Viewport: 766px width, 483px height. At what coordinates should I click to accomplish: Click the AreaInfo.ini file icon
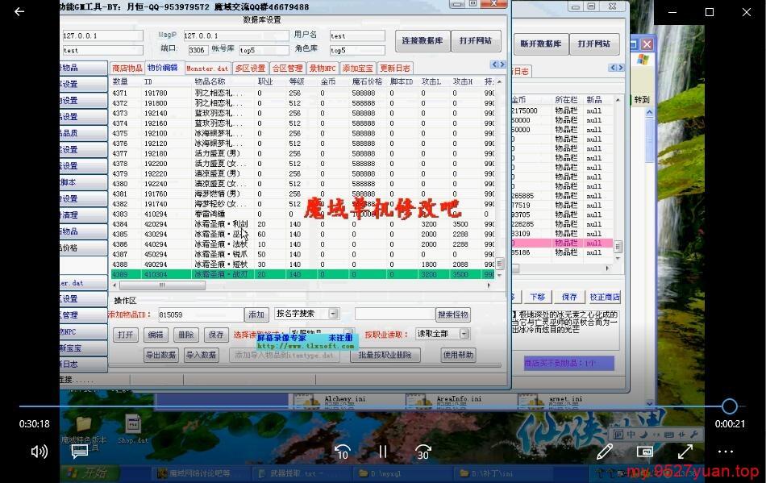click(418, 402)
